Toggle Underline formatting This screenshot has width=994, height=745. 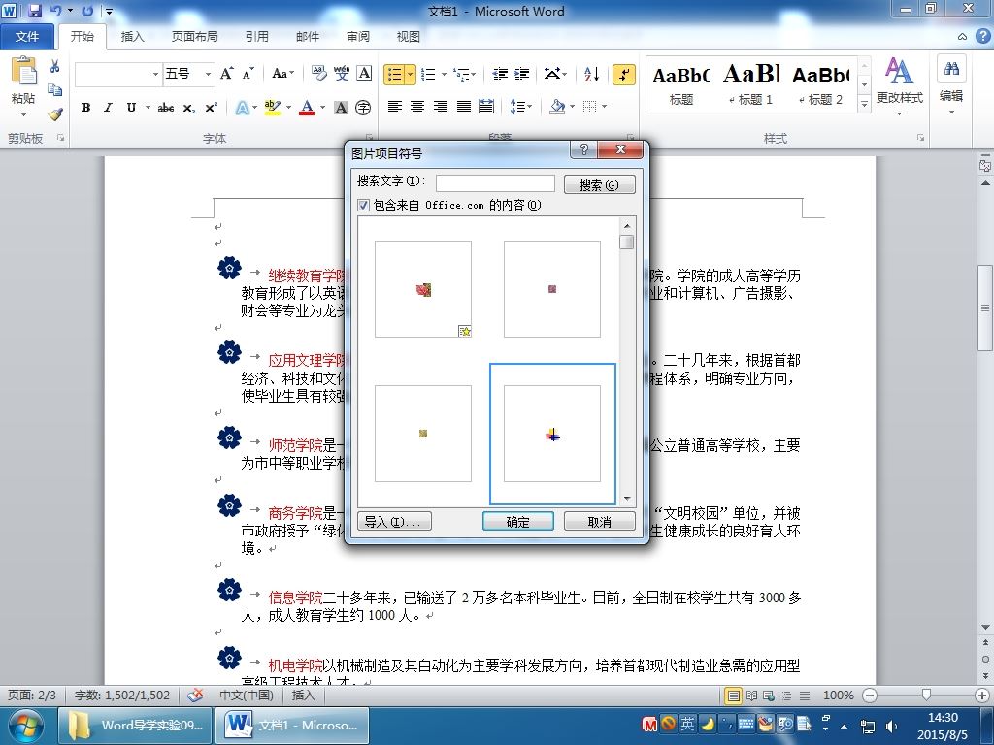pyautogui.click(x=131, y=108)
